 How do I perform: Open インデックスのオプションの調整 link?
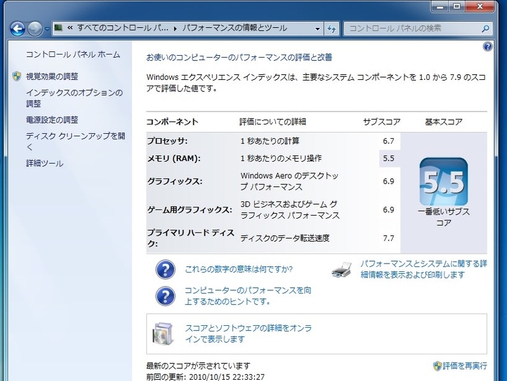[74, 98]
